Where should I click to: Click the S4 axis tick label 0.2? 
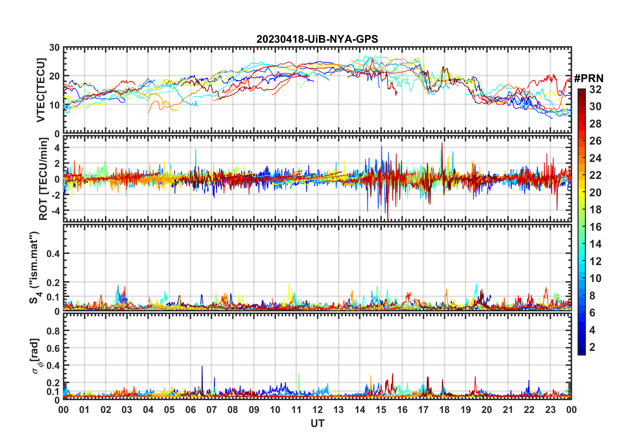click(53, 282)
